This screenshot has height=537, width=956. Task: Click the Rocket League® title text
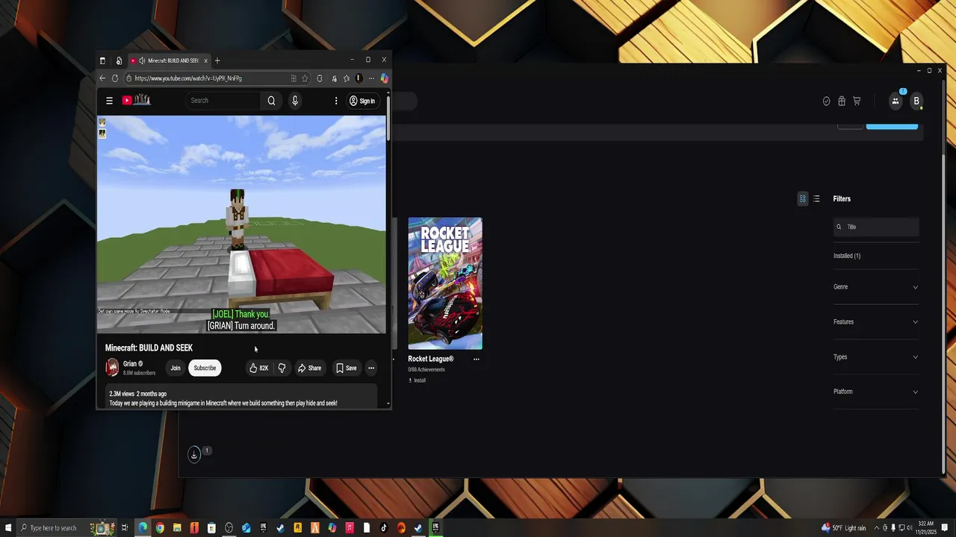click(431, 359)
